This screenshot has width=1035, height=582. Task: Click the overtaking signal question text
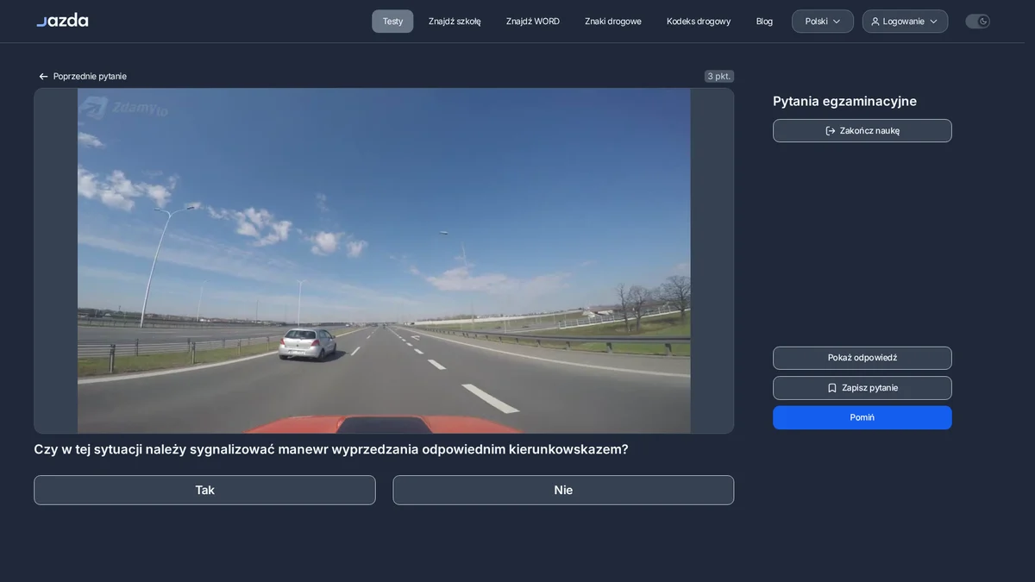[331, 449]
